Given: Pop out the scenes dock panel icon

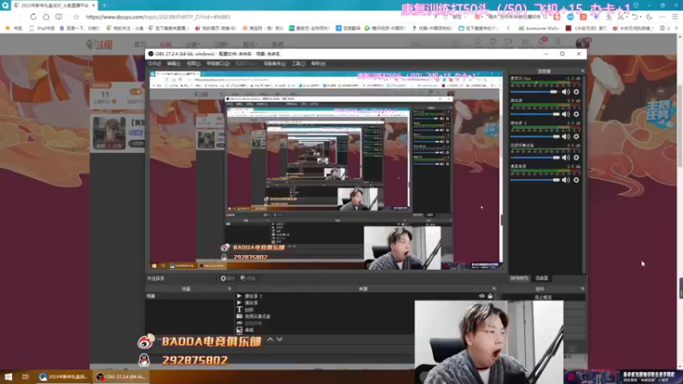Looking at the screenshot, I should pos(229,288).
